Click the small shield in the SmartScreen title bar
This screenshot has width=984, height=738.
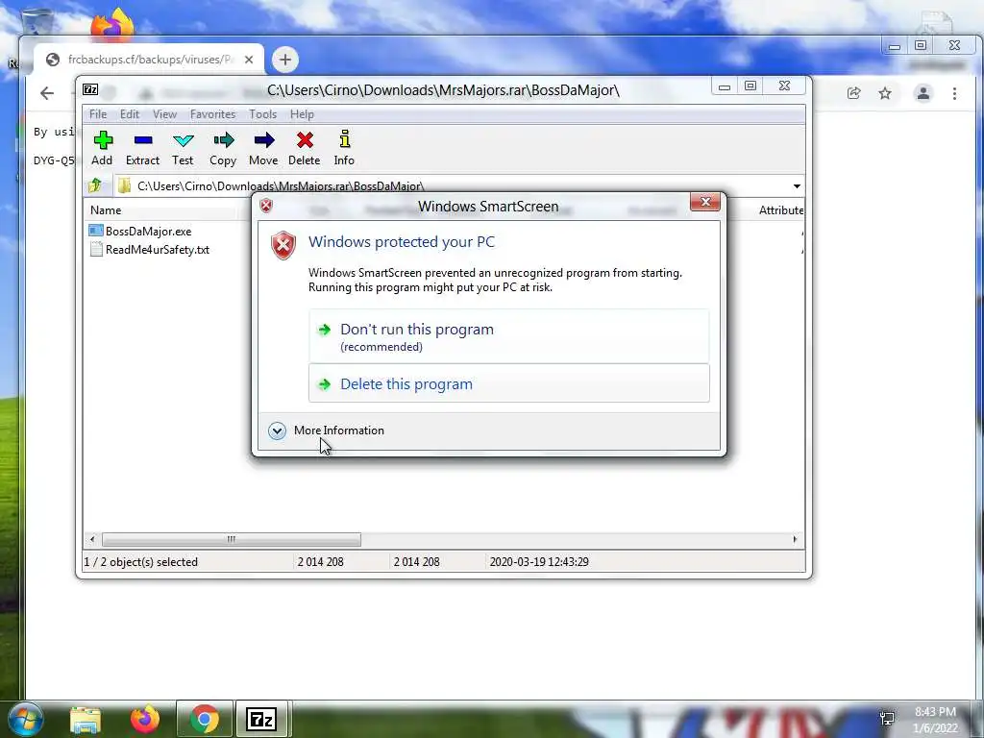point(266,206)
